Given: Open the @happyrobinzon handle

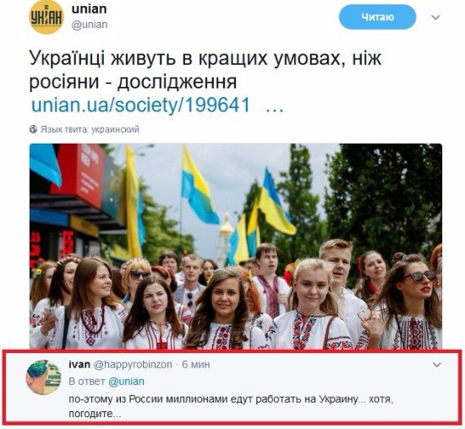Looking at the screenshot, I should coord(133,365).
